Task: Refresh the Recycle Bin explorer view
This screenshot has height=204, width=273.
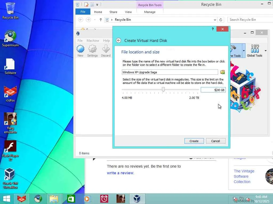Action: [x=221, y=20]
